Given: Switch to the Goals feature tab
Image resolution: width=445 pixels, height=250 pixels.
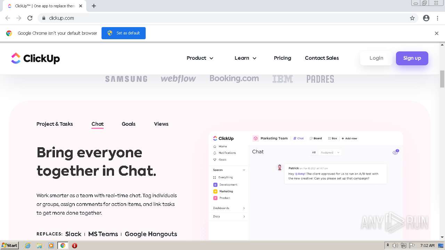Looking at the screenshot, I should pos(129,124).
